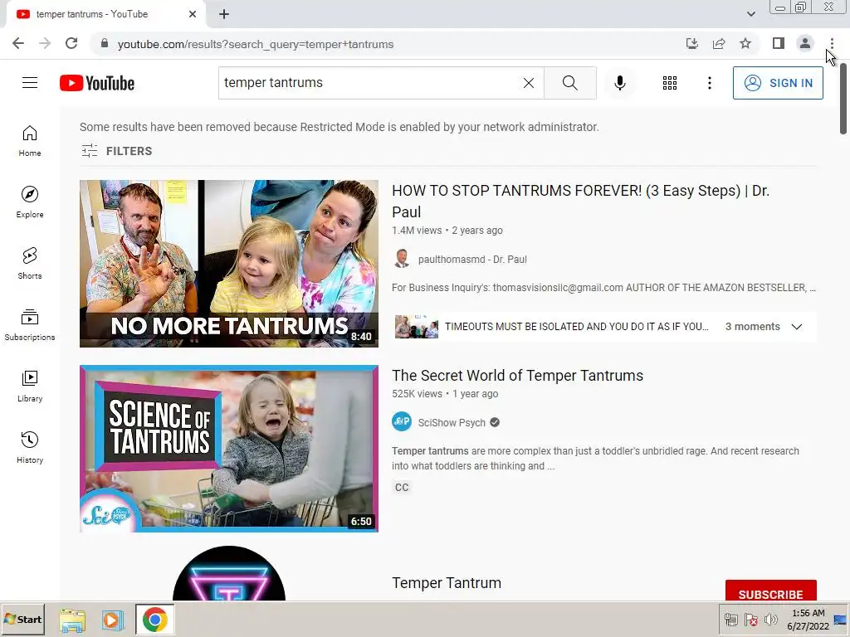Open Shorts in the sidebar
This screenshot has width=850, height=637.
[30, 263]
